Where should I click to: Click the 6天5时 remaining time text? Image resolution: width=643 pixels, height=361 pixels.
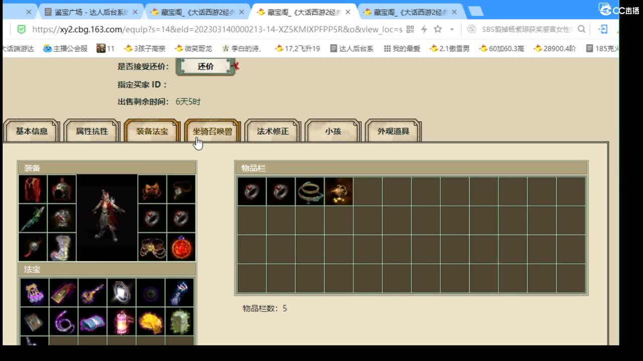[x=188, y=102]
